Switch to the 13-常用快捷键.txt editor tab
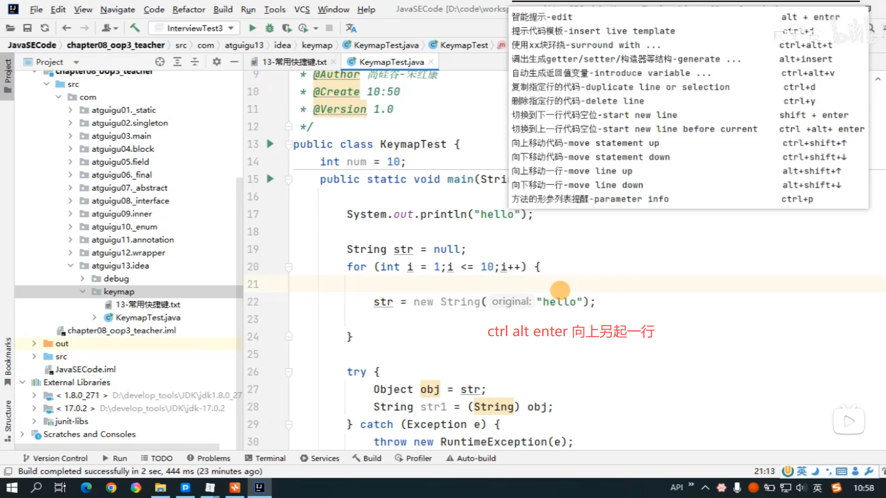Viewport: 886px width, 498px height. point(294,62)
